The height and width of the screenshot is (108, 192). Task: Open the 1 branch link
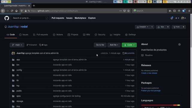pyautogui.click(x=32, y=45)
